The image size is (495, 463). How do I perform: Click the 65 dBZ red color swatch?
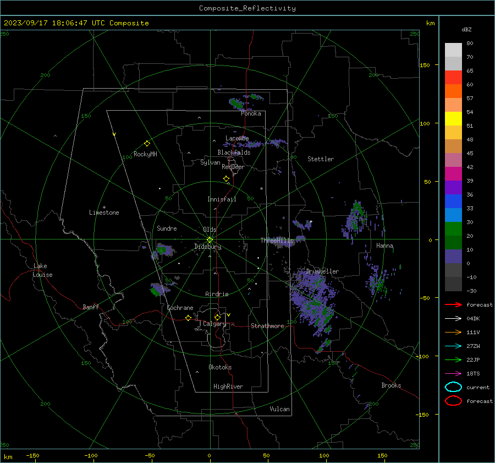tap(453, 78)
